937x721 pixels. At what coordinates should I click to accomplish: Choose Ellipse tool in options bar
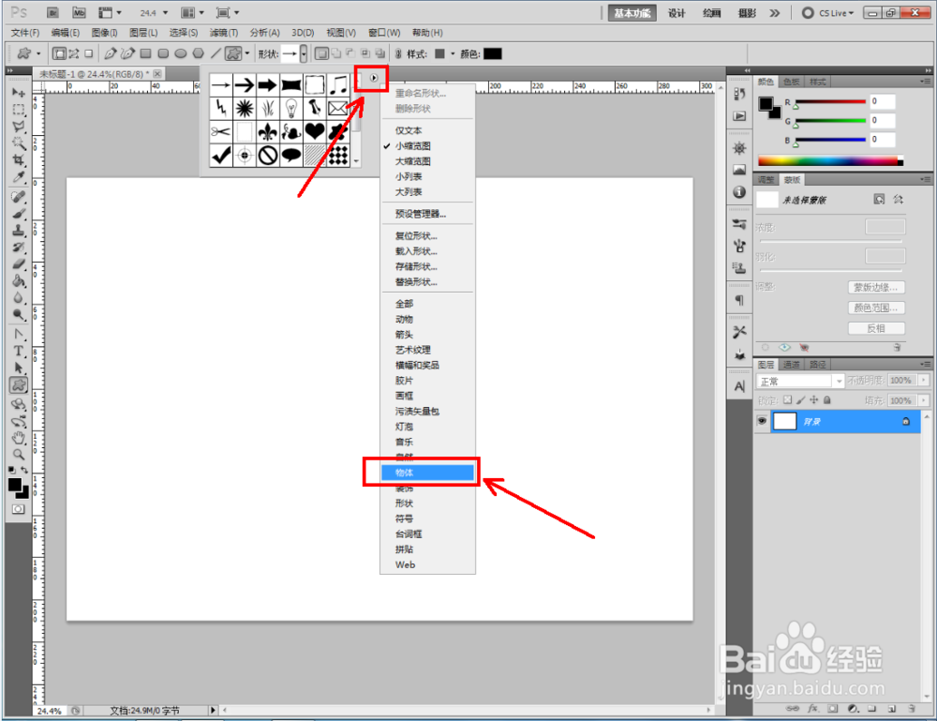coord(180,53)
